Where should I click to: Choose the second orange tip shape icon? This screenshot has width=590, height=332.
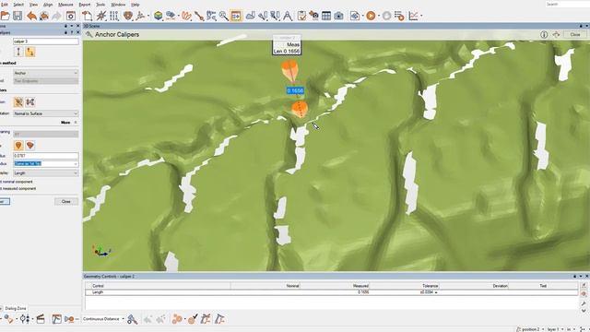(x=30, y=146)
